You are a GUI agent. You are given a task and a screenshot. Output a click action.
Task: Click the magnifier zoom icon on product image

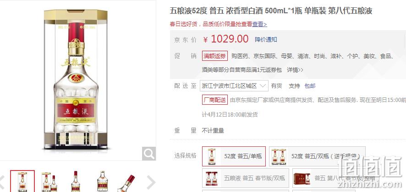coord(149,154)
